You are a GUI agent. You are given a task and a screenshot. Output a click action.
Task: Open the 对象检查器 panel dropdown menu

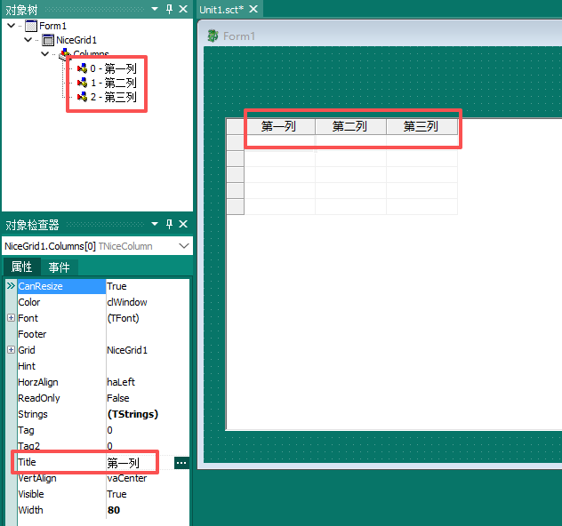coord(155,224)
